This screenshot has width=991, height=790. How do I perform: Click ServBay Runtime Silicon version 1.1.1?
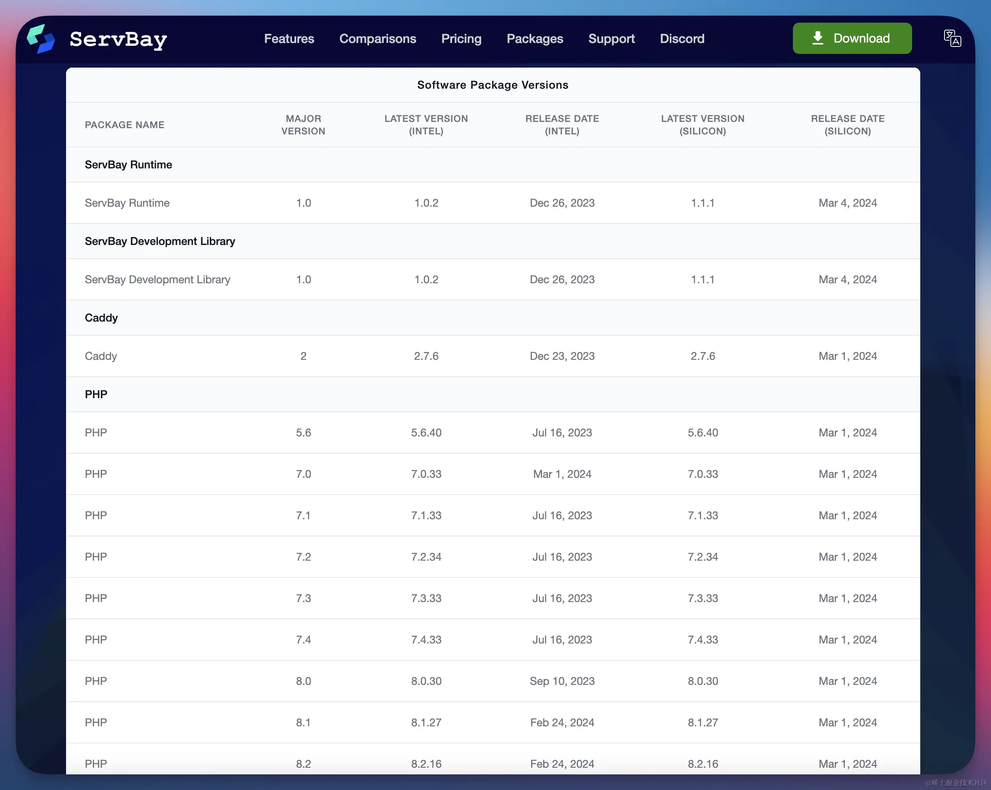click(703, 203)
